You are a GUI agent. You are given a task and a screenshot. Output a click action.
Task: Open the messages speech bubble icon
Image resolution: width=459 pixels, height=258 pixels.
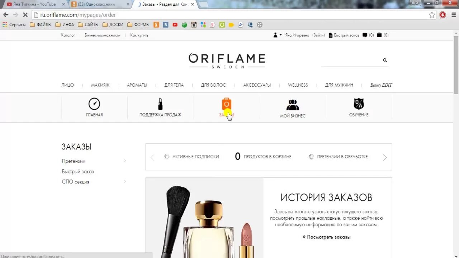click(365, 35)
